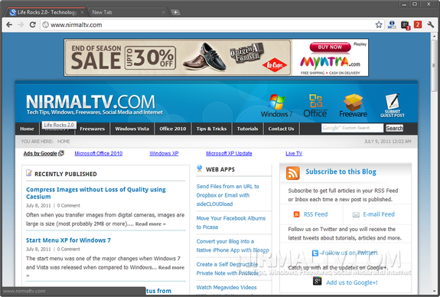Select Windows Vista in navigation bar
Screen dimensions: 440x297
tap(132, 129)
